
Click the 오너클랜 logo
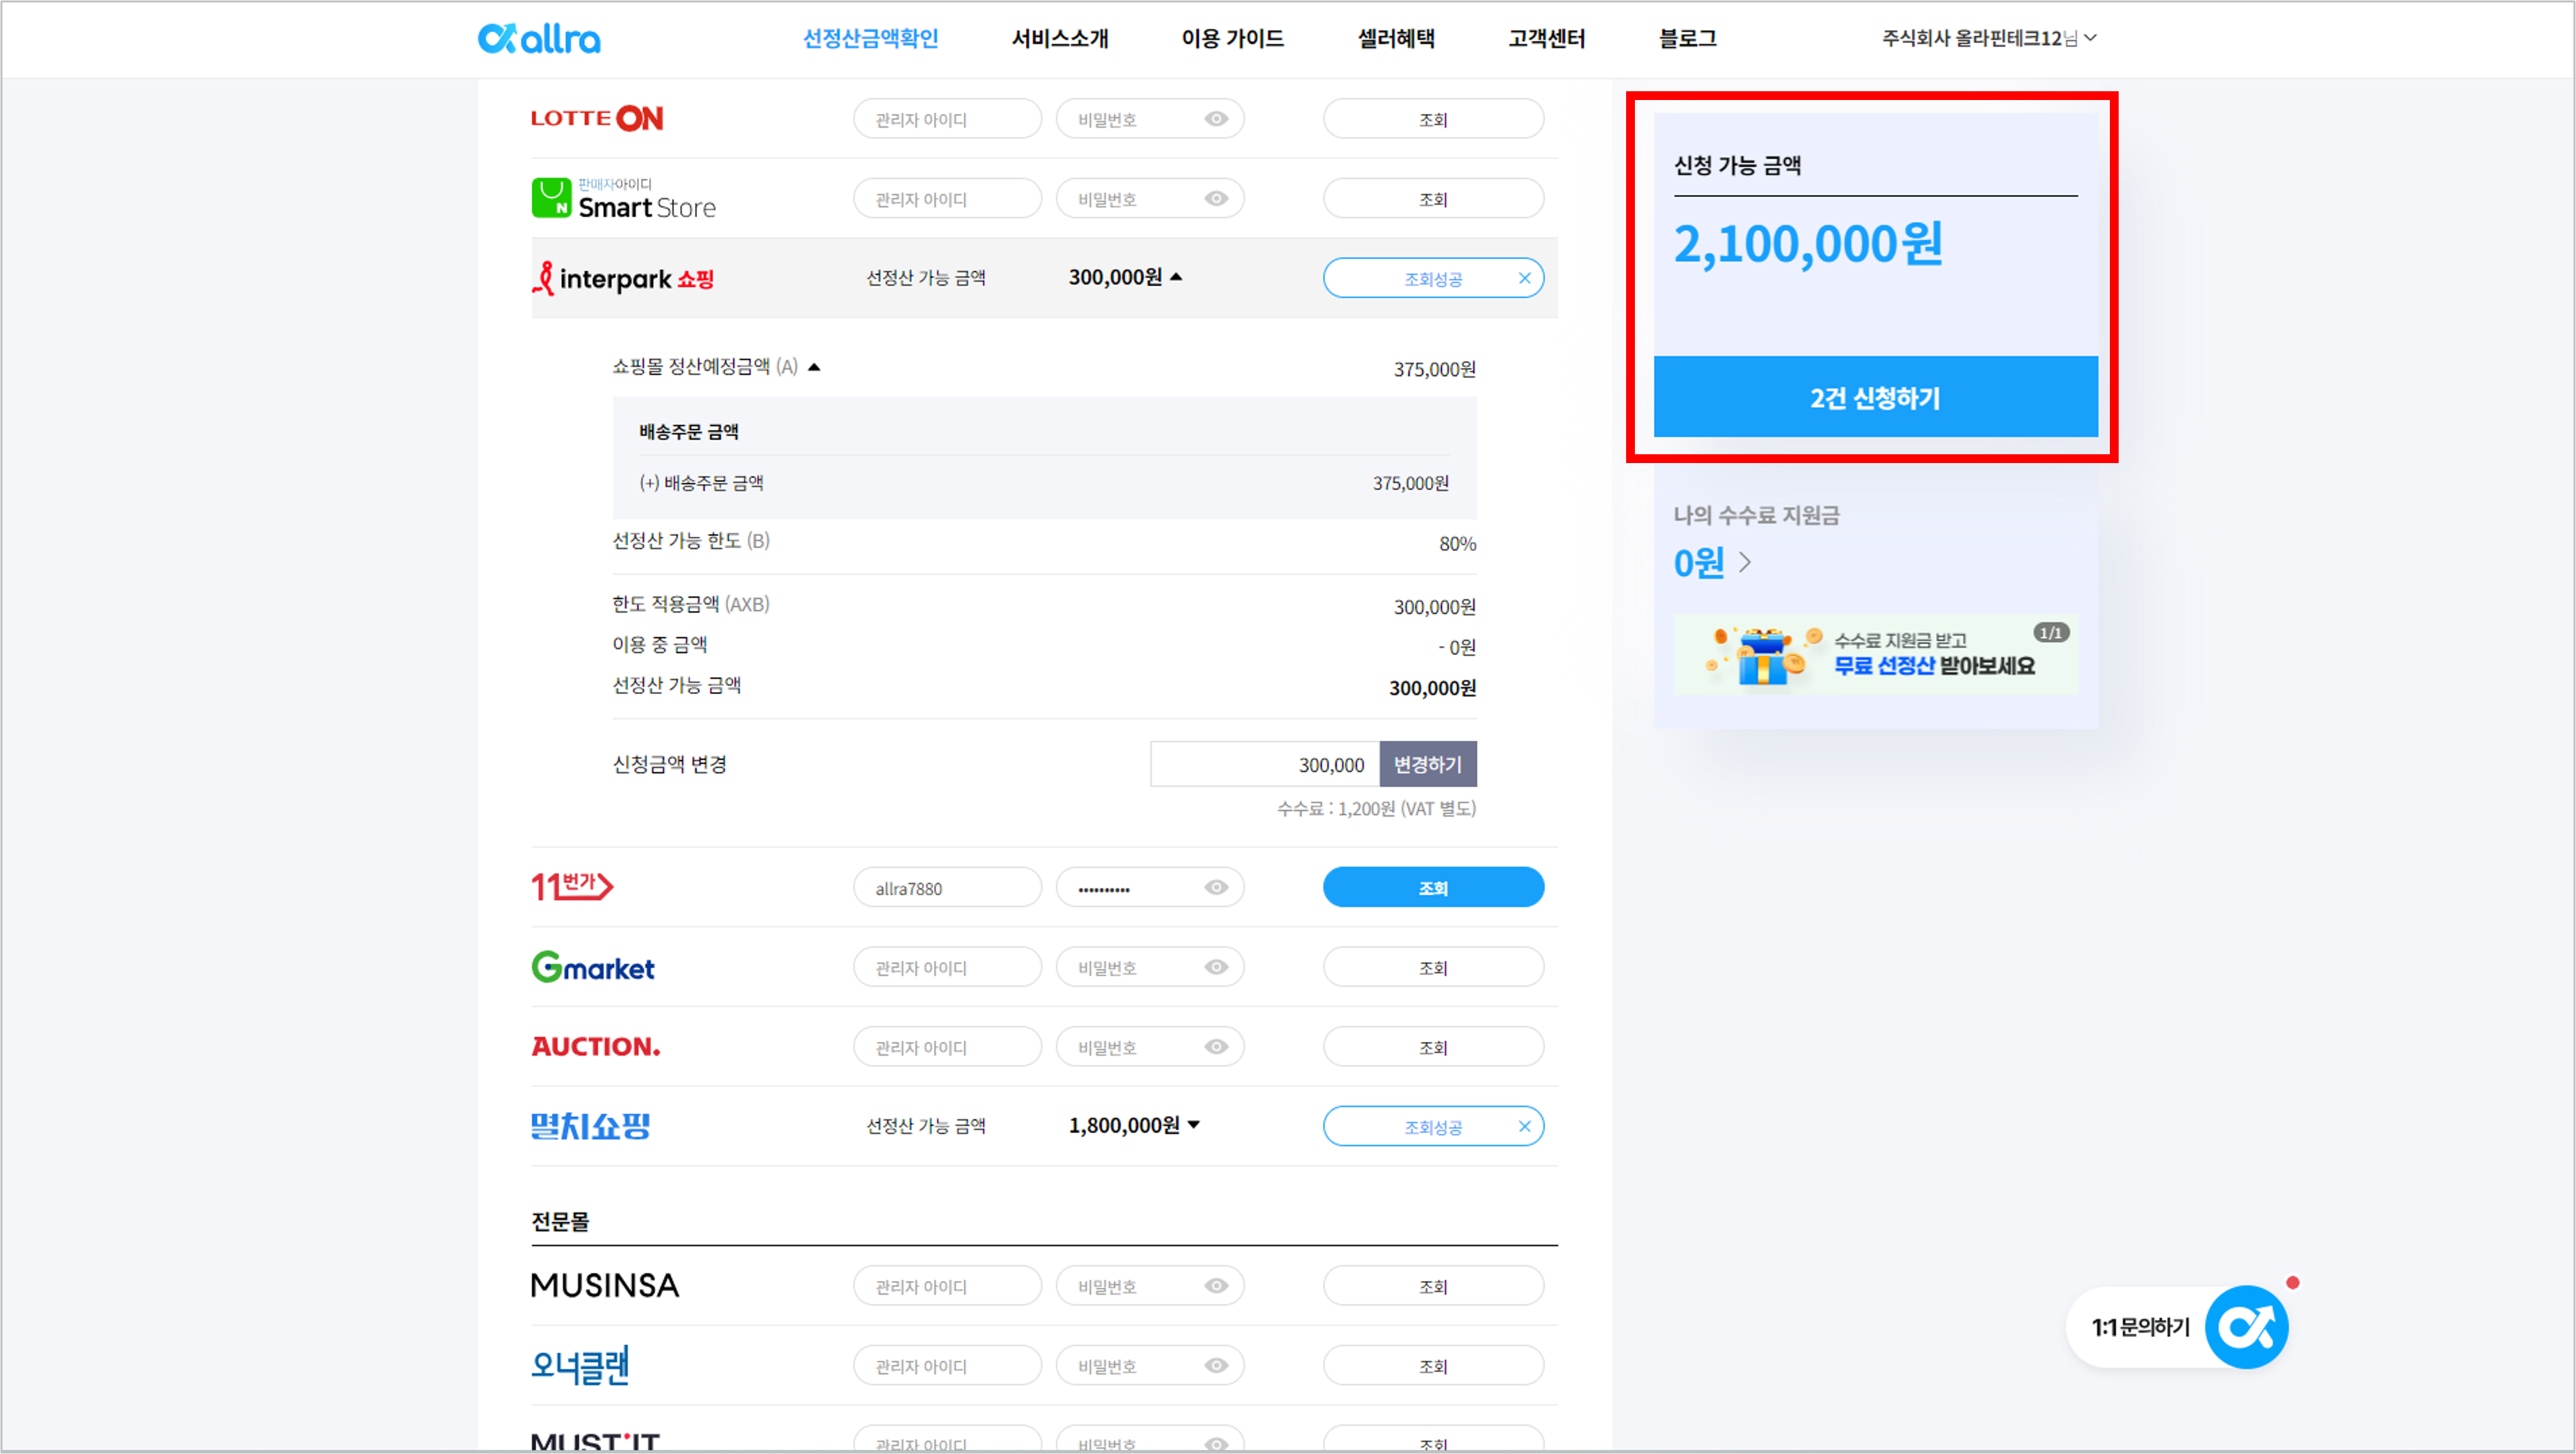(x=580, y=1365)
